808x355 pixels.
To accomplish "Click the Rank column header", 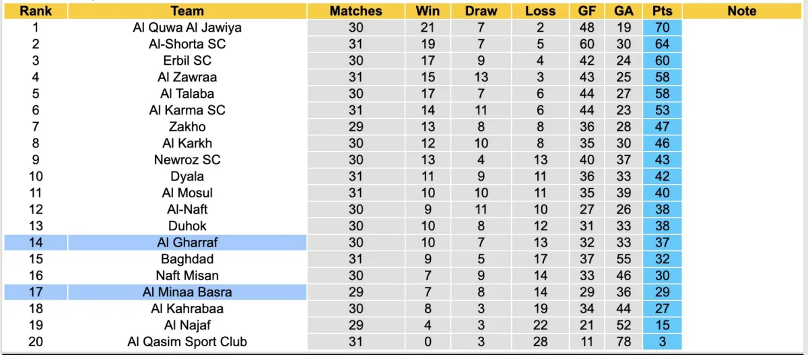I will [36, 11].
